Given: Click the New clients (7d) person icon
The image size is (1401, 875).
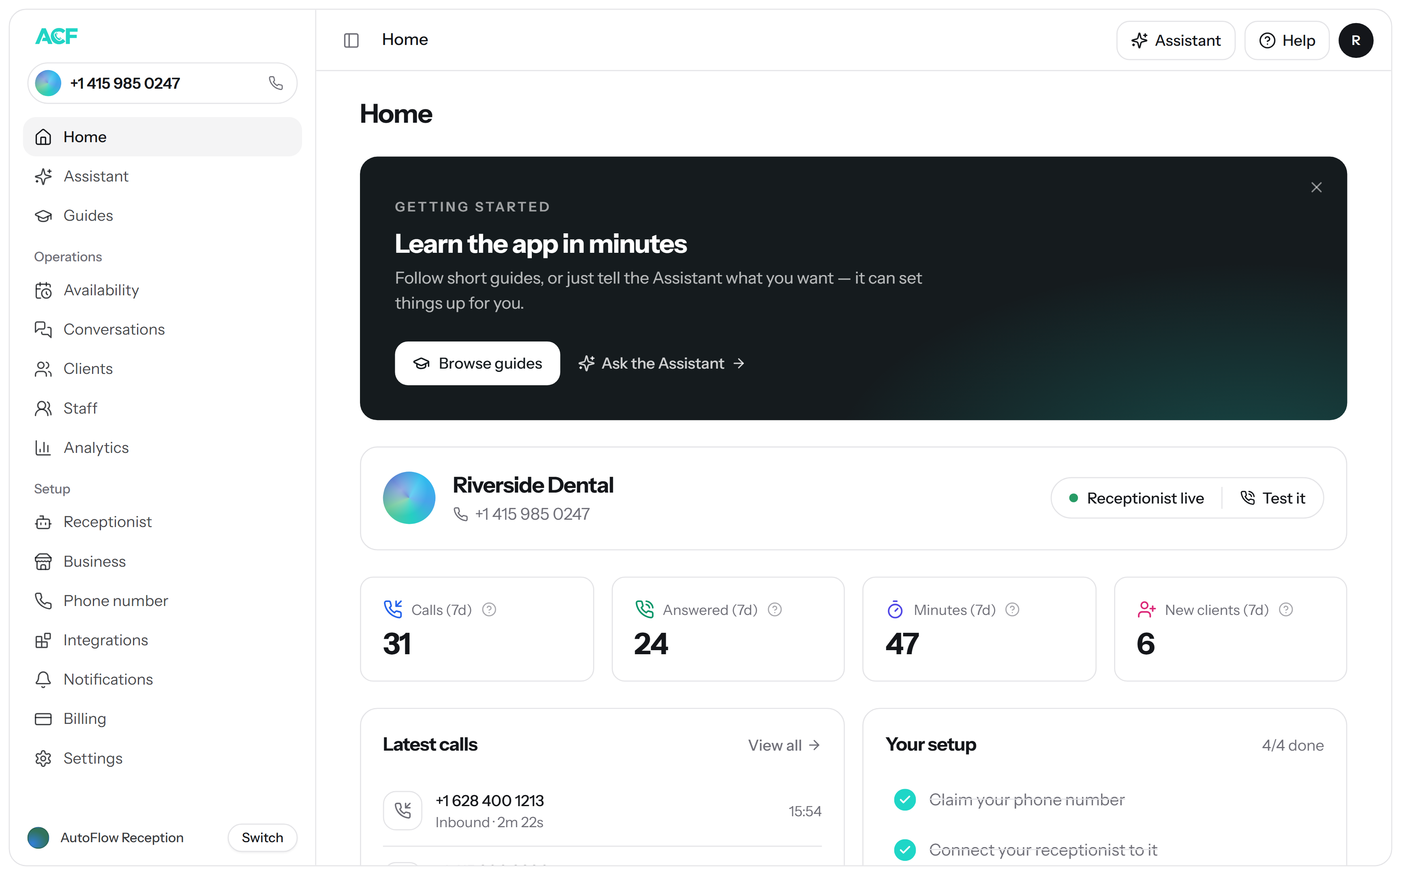Looking at the screenshot, I should [x=1146, y=609].
